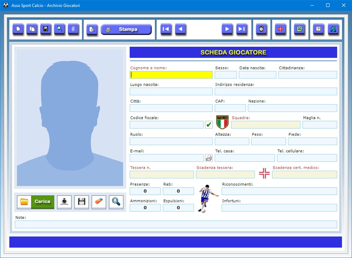Screen dimensions: 352x258
Task: Maximize the Archivio Giocatori window
Action: (328, 5)
